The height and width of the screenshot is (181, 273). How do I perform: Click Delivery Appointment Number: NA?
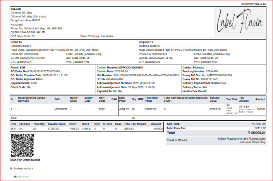pyautogui.click(x=204, y=83)
